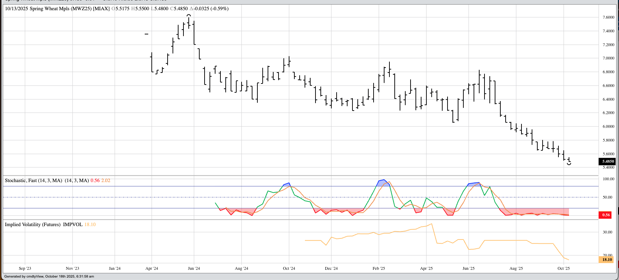Click the contract low arc marker

[x=569, y=163]
